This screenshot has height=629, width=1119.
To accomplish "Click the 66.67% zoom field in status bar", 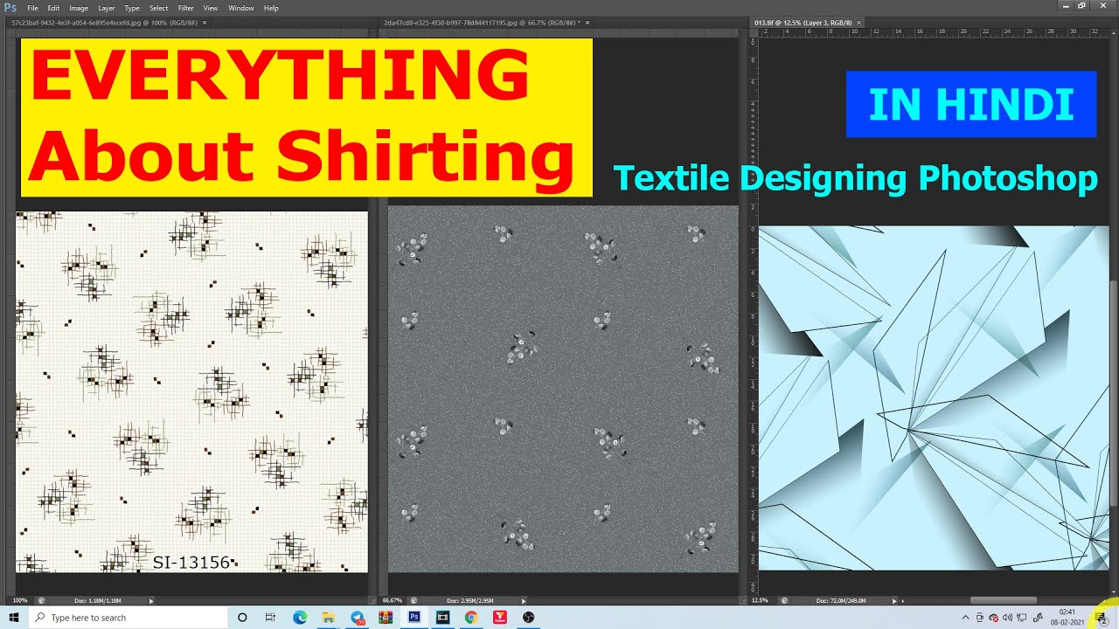I will [x=392, y=600].
